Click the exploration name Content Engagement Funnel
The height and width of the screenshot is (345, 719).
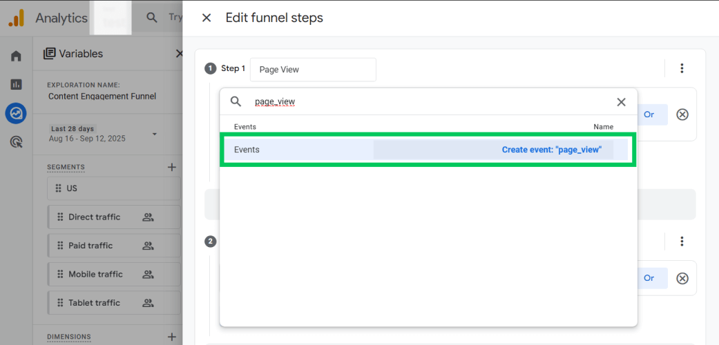coord(102,96)
